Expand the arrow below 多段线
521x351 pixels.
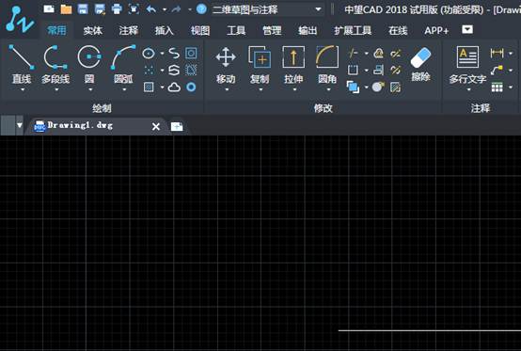tap(56, 89)
